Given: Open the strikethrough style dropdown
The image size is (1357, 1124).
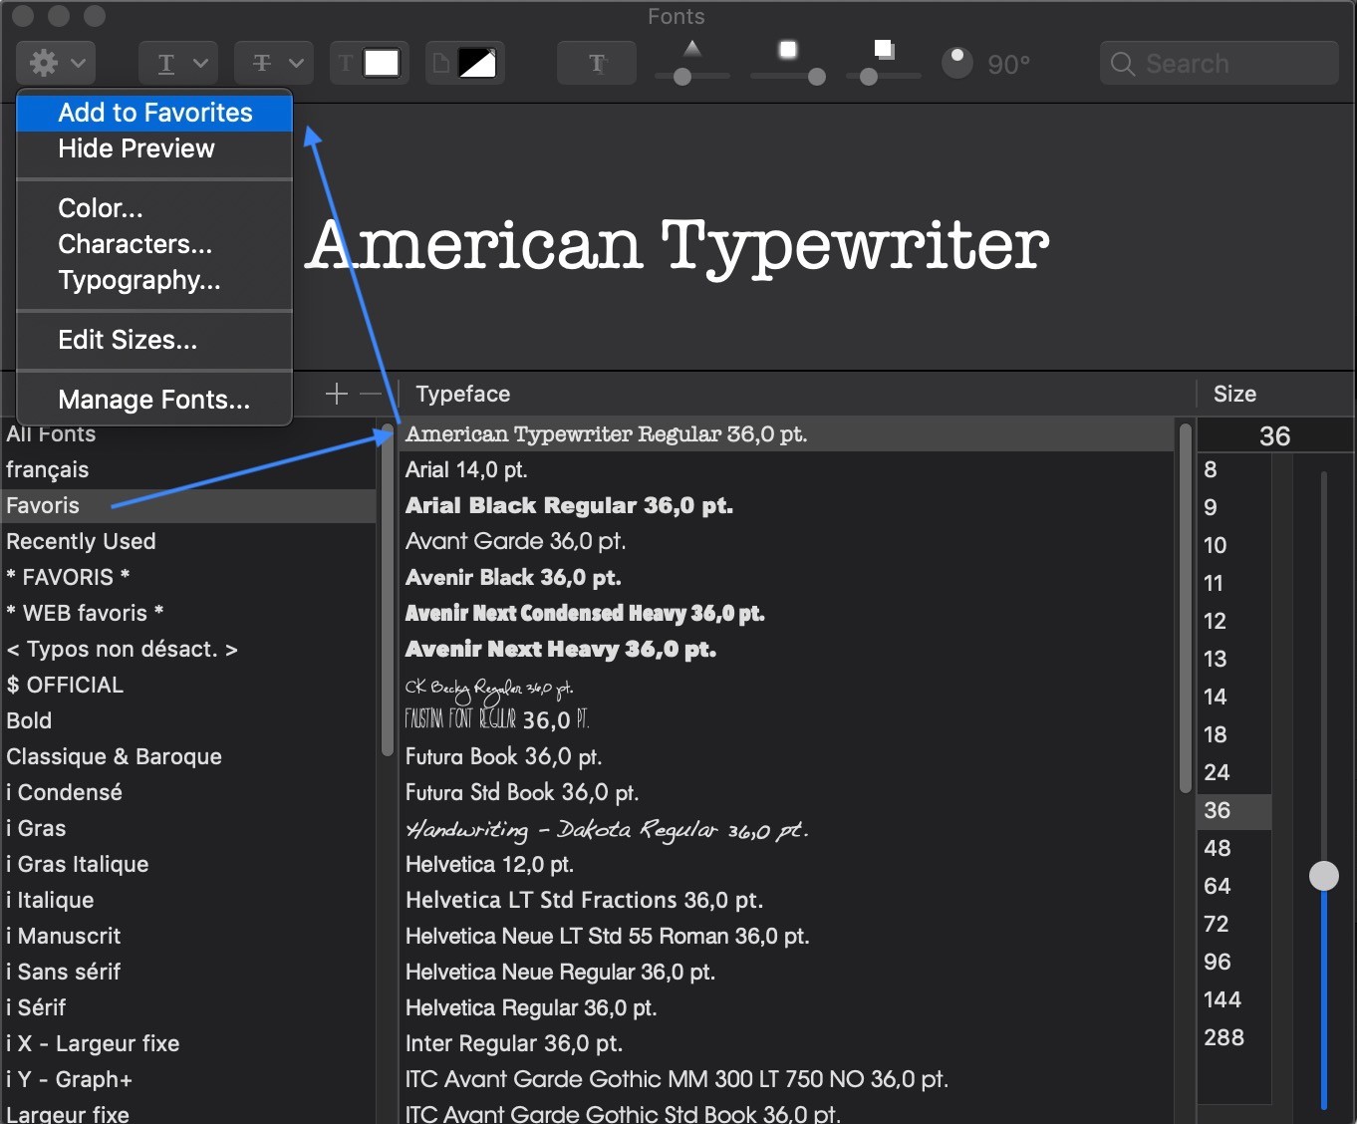Looking at the screenshot, I should (273, 64).
